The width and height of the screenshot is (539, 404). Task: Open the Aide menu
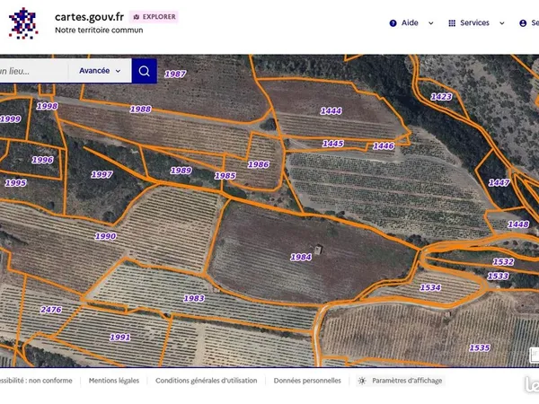(x=411, y=23)
